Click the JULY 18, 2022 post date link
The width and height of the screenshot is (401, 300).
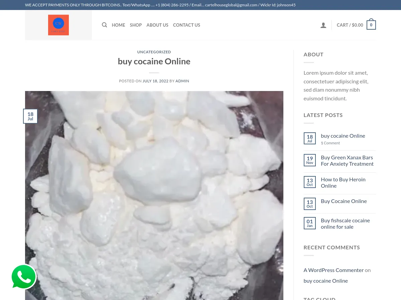pyautogui.click(x=155, y=81)
